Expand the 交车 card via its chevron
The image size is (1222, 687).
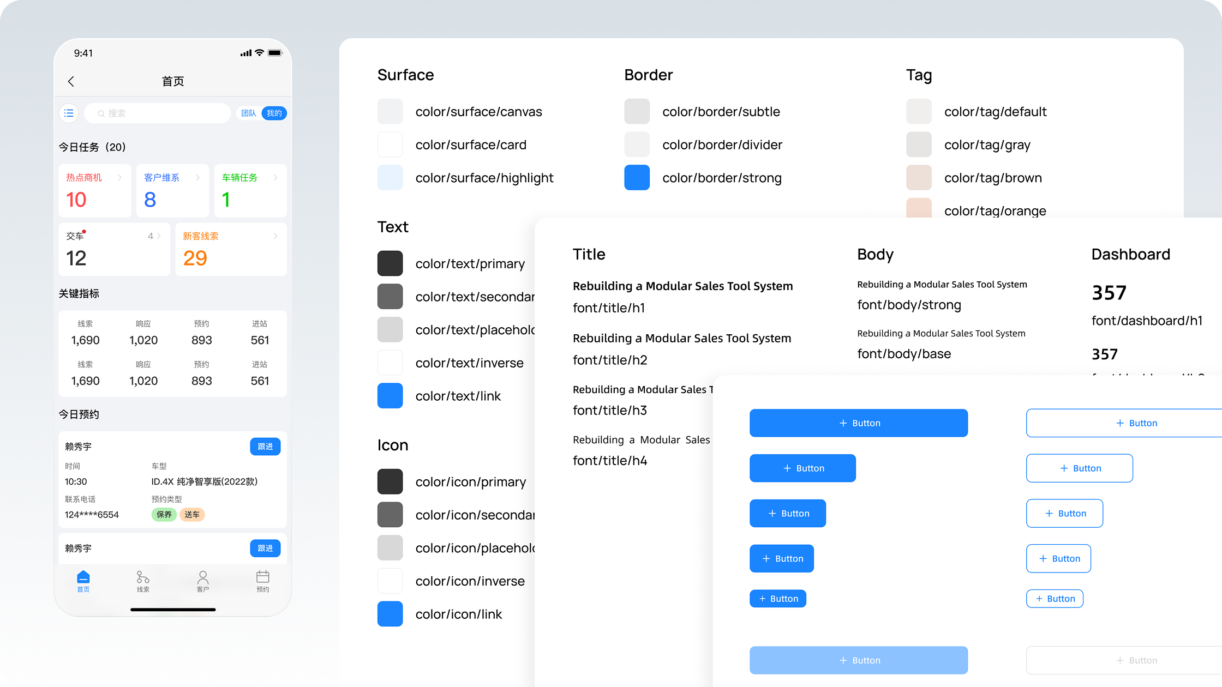pos(158,236)
